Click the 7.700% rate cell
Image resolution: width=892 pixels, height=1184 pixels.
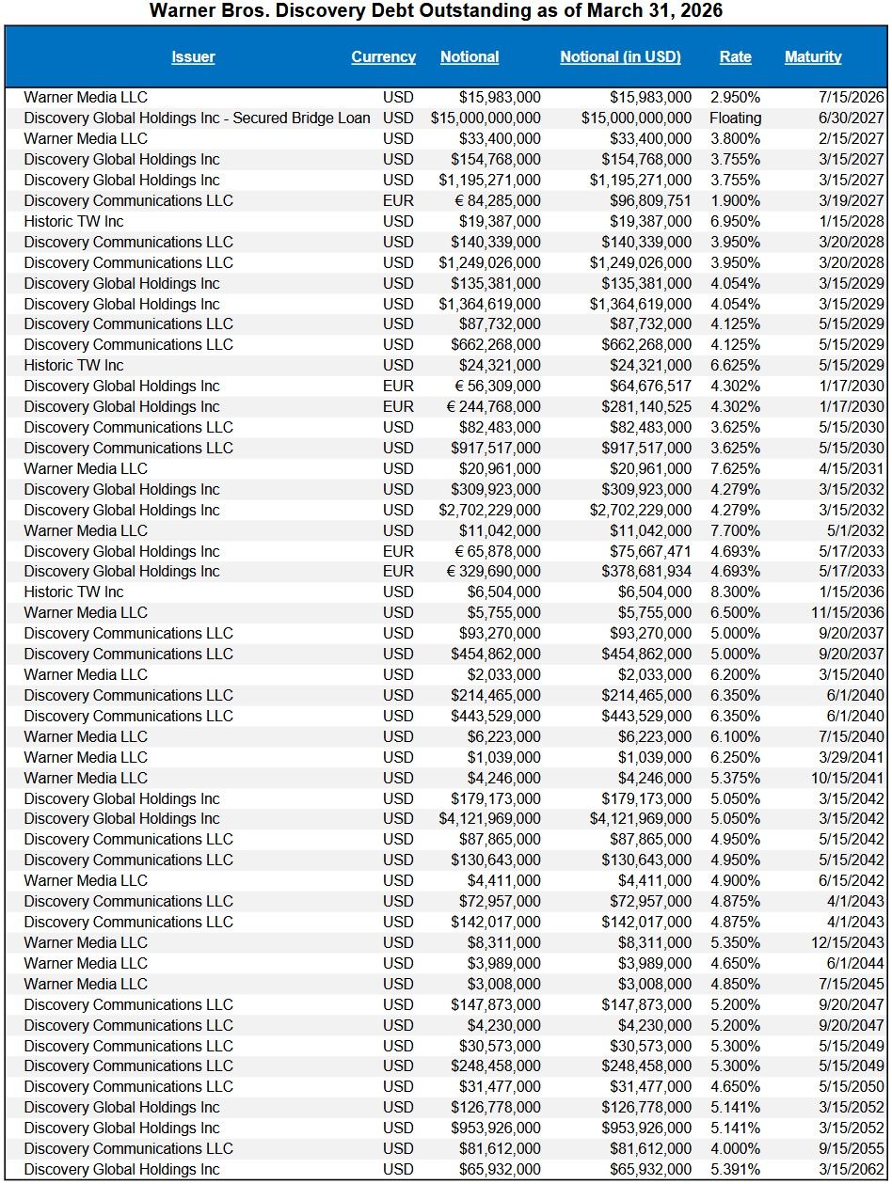click(x=736, y=530)
